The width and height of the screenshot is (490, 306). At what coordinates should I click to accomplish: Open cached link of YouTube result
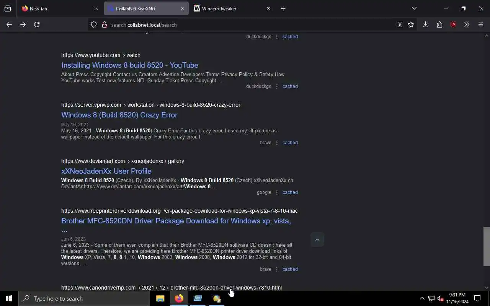click(x=290, y=86)
